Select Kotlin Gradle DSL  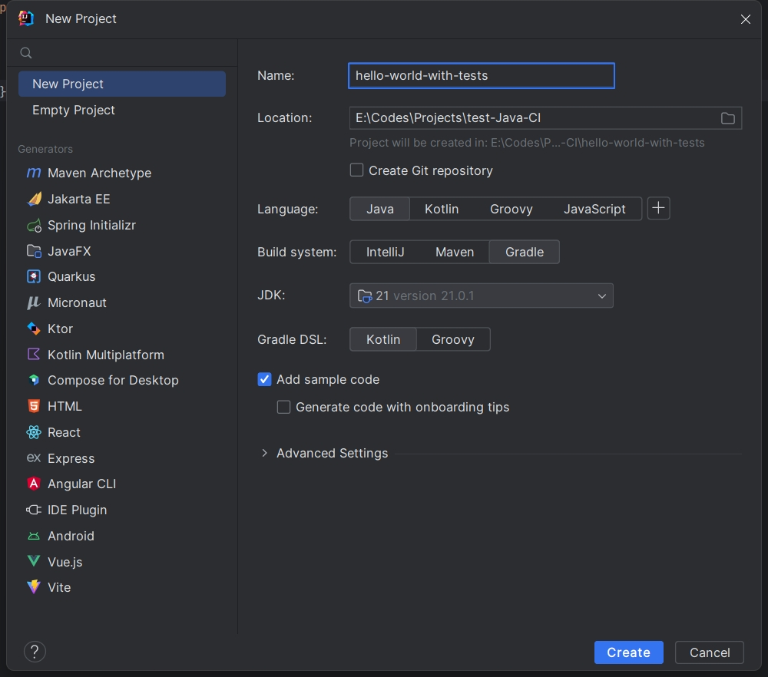click(383, 339)
